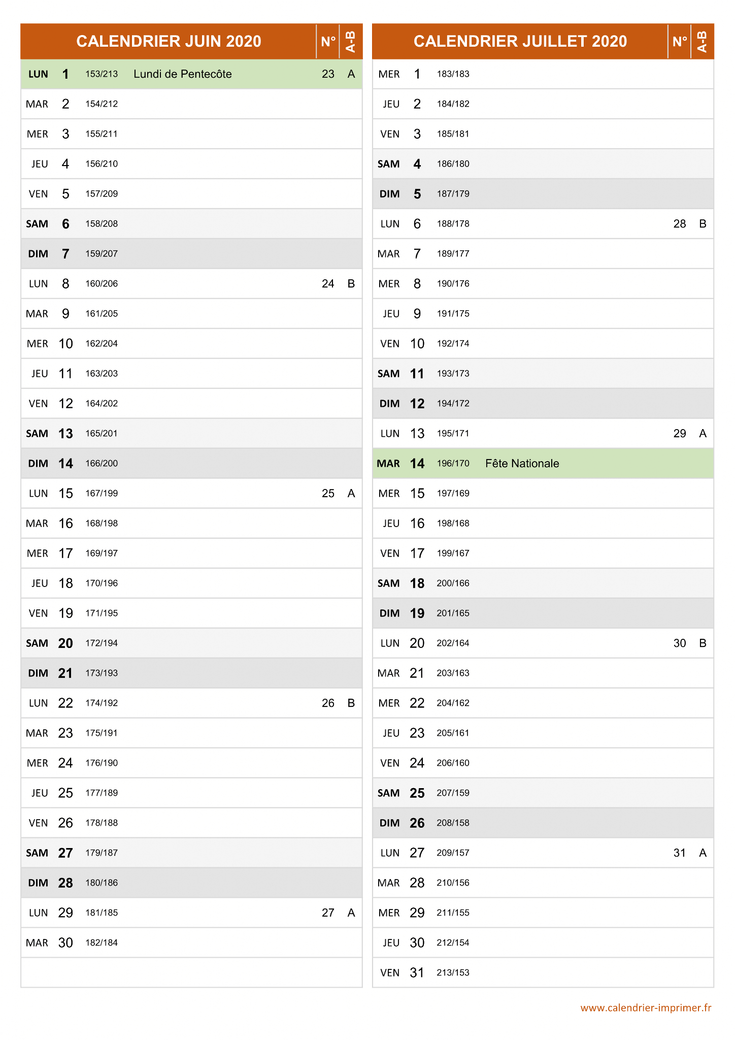Select Tuesday 30 June row
The image size is (735, 1040).
pos(191,943)
